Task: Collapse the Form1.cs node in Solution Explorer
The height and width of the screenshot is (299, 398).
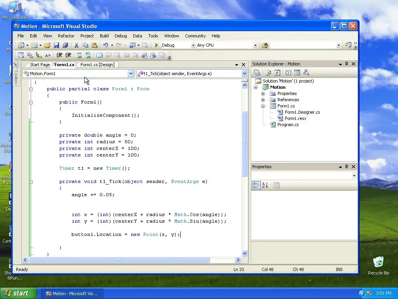Action: pos(263,106)
